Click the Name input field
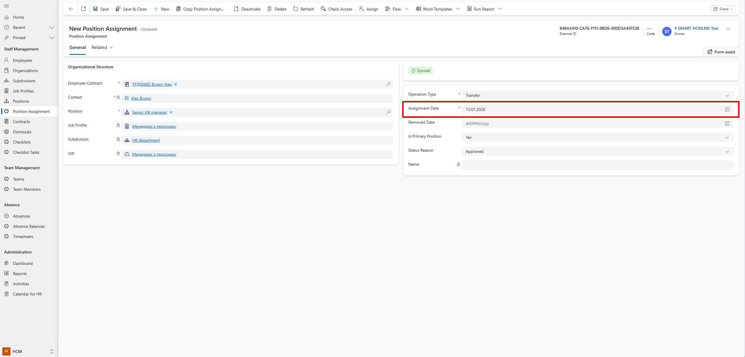The width and height of the screenshot is (745, 357). tap(597, 165)
